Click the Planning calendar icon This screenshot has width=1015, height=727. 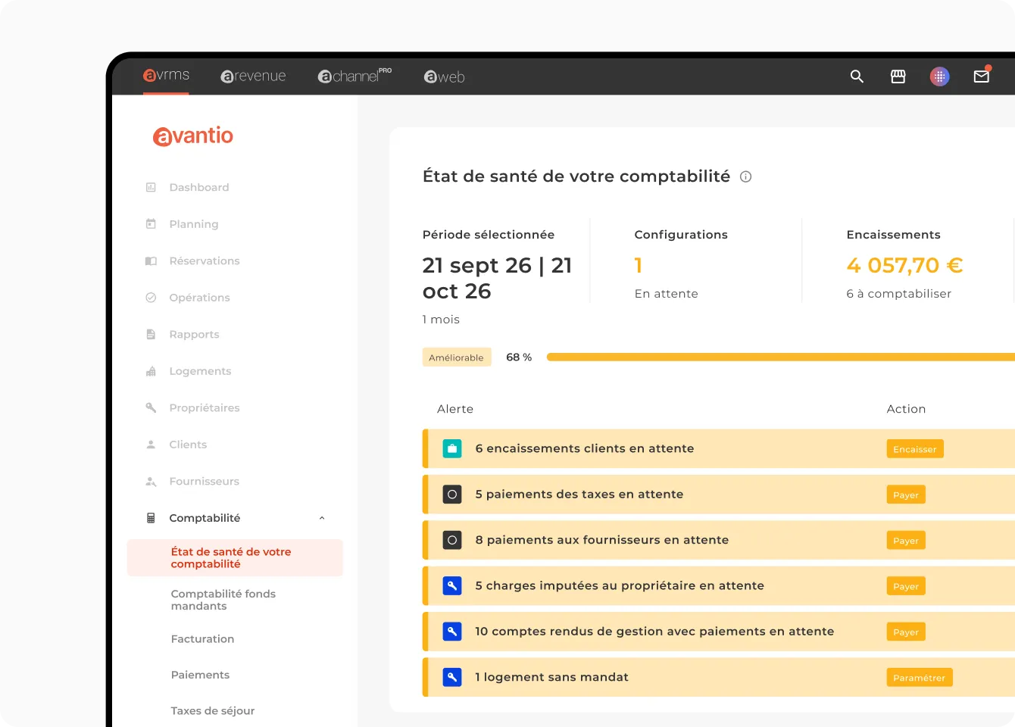point(151,224)
